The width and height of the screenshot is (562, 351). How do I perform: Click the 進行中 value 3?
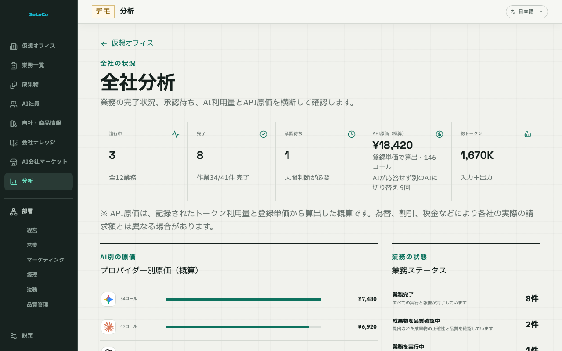112,155
